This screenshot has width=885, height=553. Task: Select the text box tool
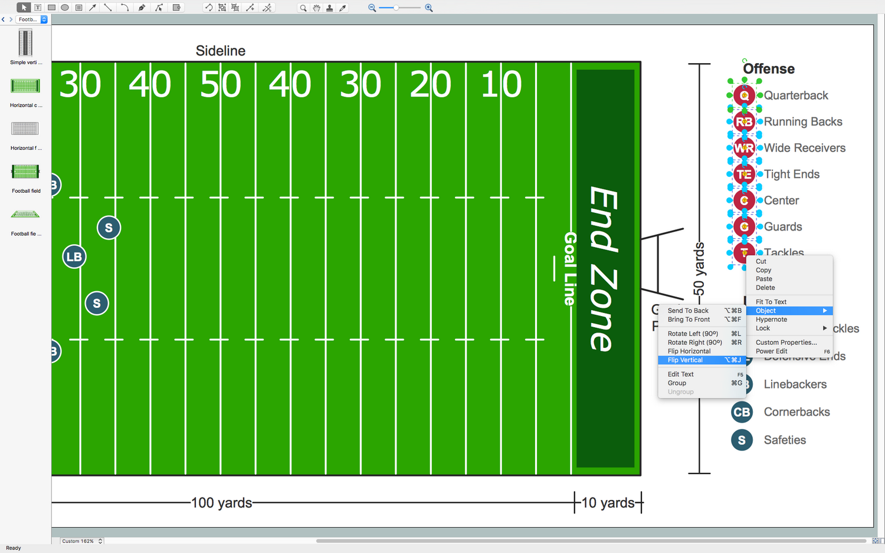click(x=38, y=8)
